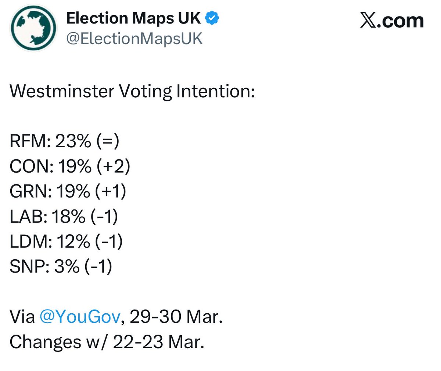Click the GRN party label
This screenshot has width=441, height=371.
pyautogui.click(x=31, y=191)
